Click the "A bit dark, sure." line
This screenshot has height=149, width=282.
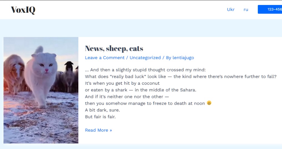click(x=102, y=110)
